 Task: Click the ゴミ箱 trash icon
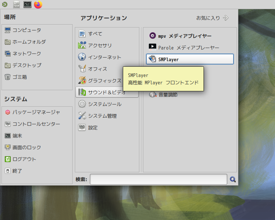click(x=8, y=77)
